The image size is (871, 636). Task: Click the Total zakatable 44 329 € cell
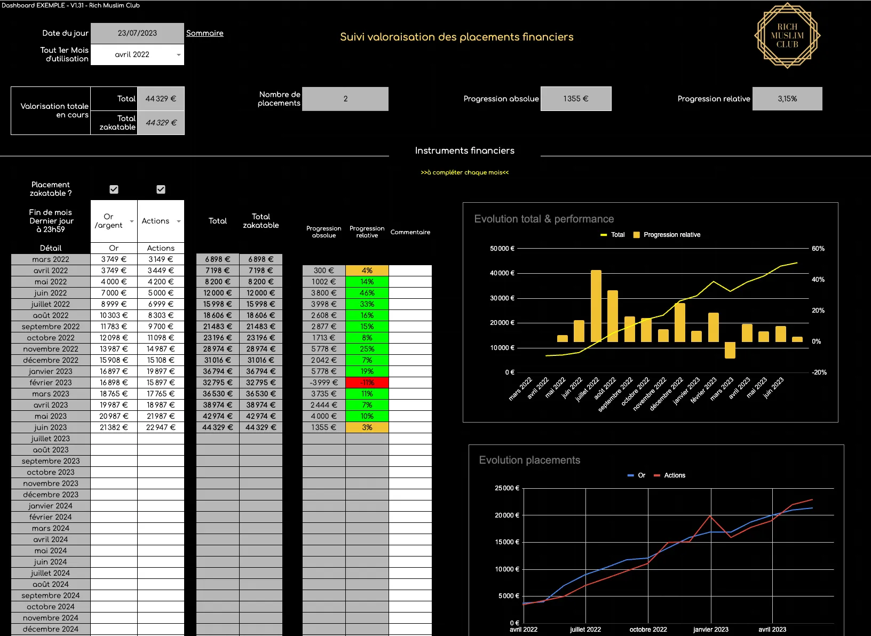[161, 123]
